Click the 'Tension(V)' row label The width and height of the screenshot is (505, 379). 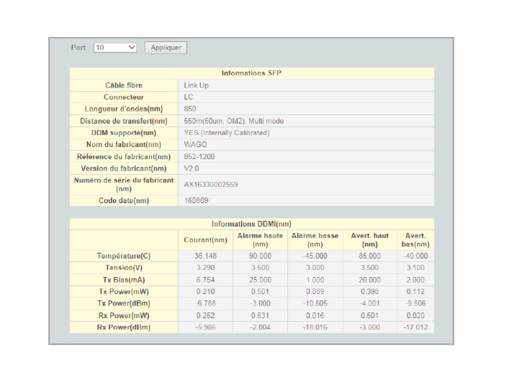click(124, 268)
